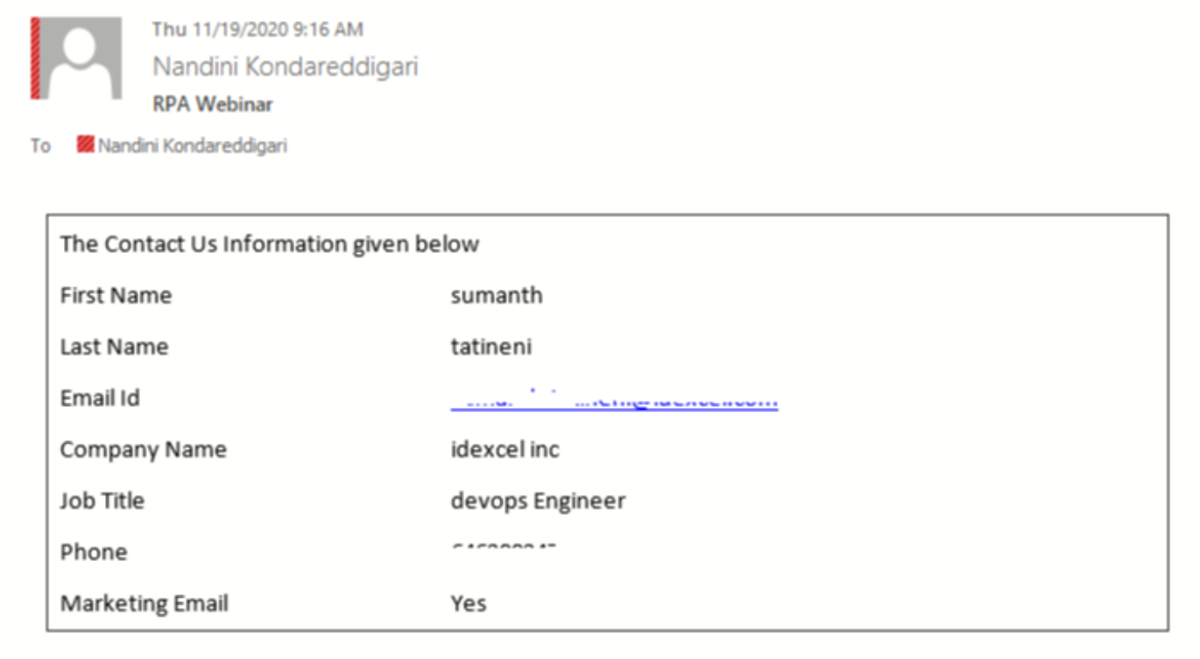This screenshot has width=1200, height=659.
Task: Click the Job Title field label
Action: coord(102,501)
